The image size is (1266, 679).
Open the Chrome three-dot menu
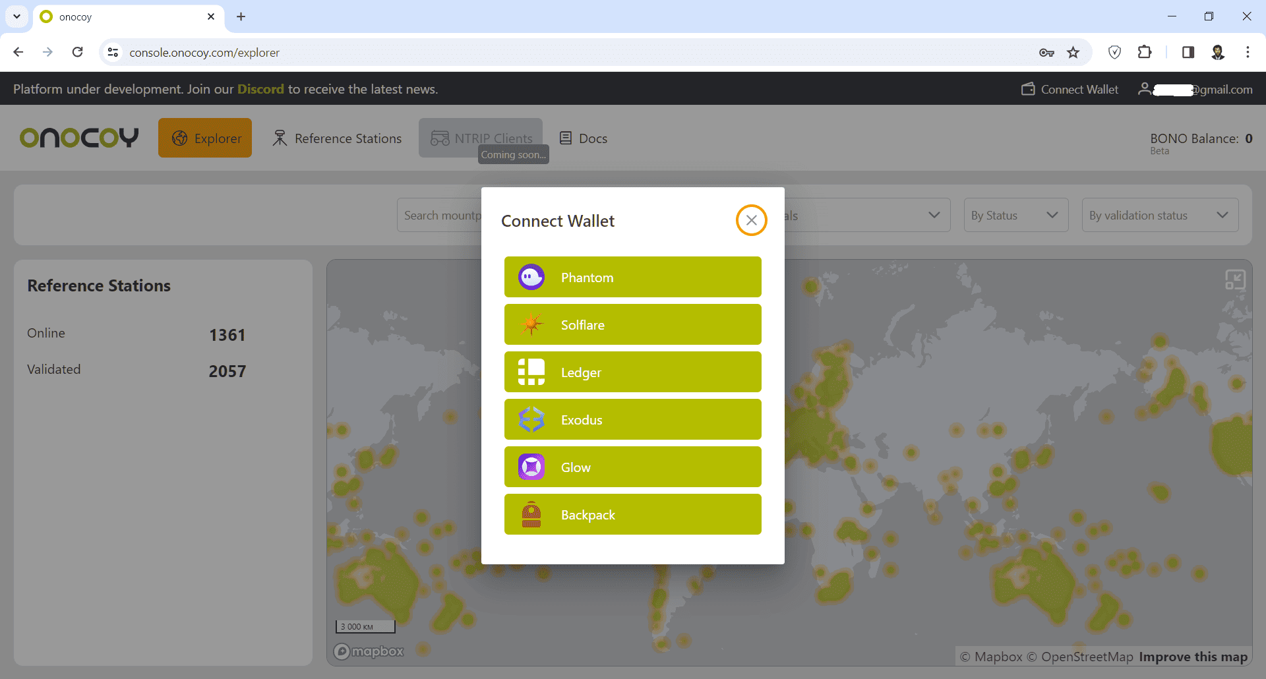[1248, 52]
